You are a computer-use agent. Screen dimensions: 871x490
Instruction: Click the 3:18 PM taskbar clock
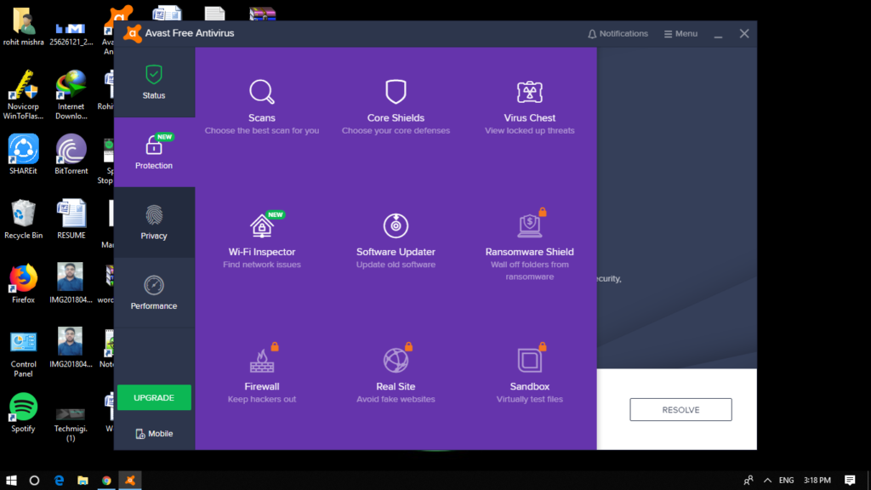(x=817, y=481)
